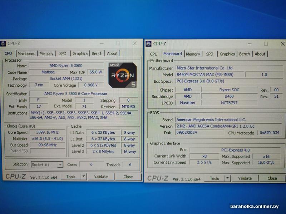
Task: Click Model value B450M MORTAR MAX (MS-7B89)
Action: point(210,75)
